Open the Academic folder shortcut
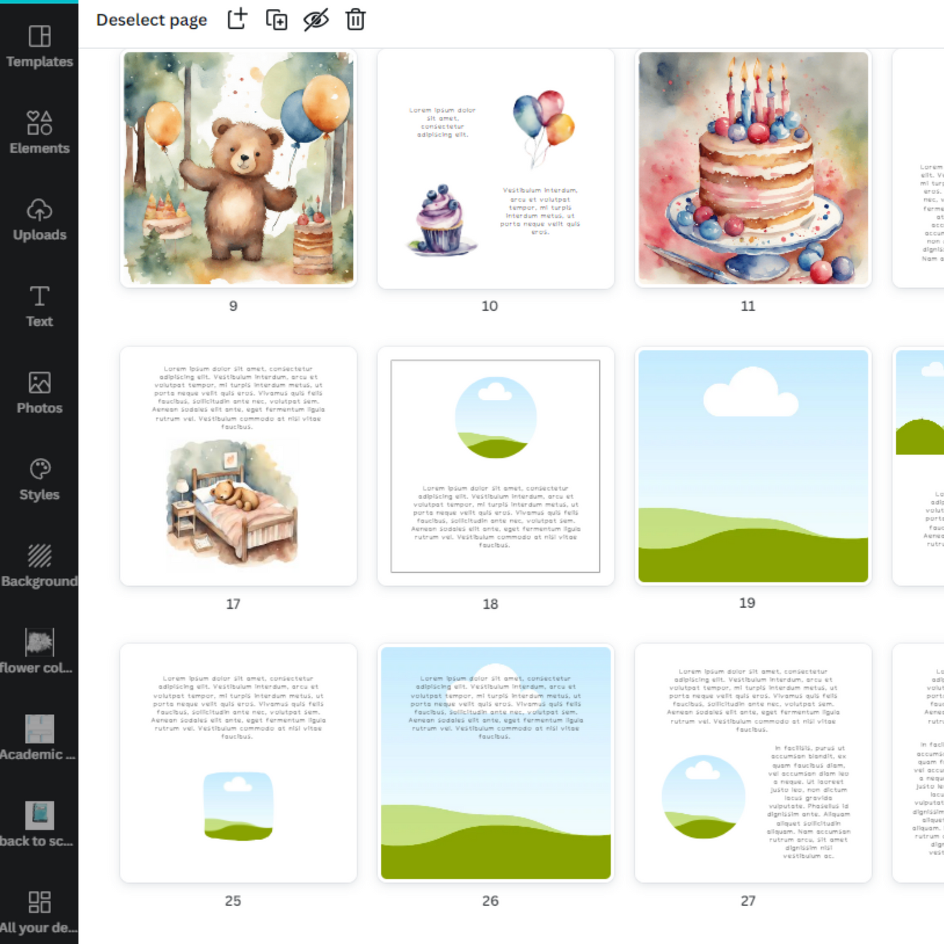Screen dimensions: 944x944 [39, 738]
